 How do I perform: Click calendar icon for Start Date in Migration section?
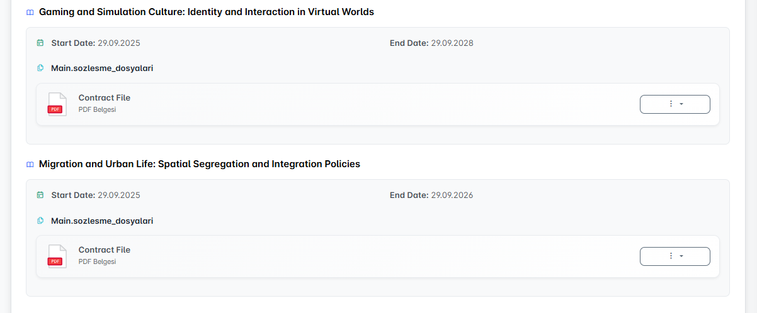tap(40, 195)
